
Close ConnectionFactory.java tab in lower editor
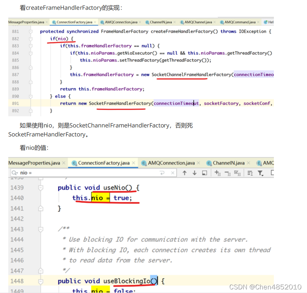pyautogui.click(x=133, y=163)
